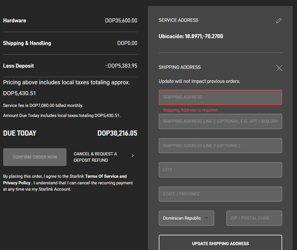Click Confirm Order Now button

35,157
